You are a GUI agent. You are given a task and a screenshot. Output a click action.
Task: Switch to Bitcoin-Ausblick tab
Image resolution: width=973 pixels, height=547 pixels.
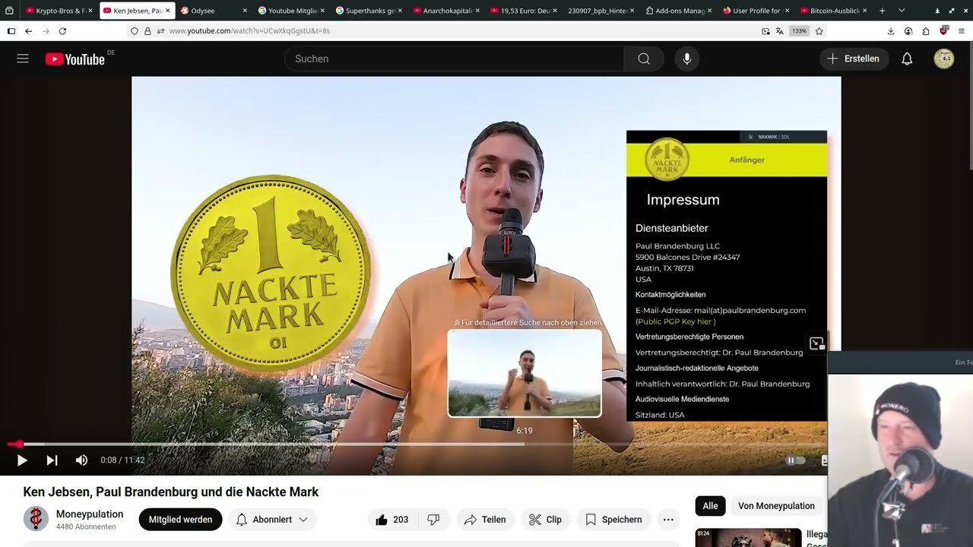tap(834, 11)
